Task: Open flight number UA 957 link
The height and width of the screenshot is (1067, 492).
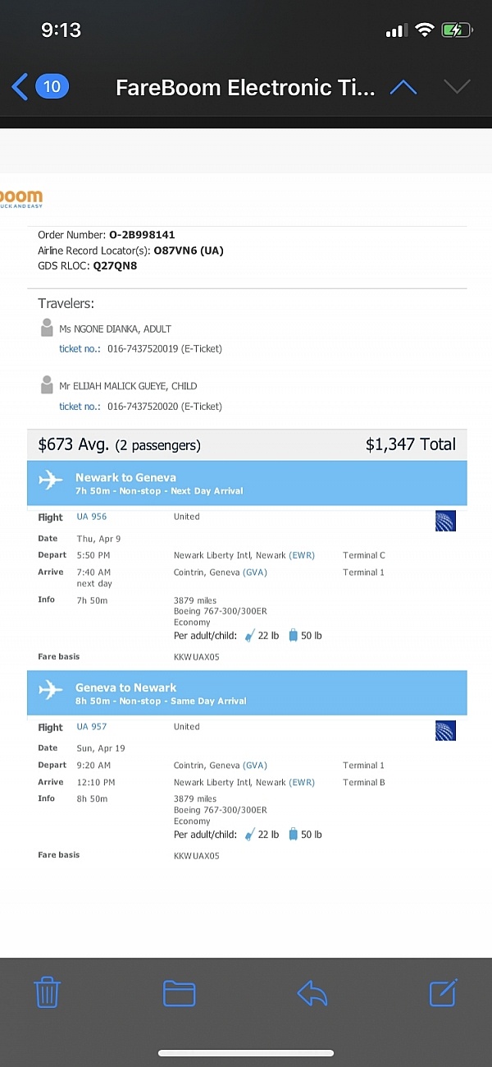Action: (92, 727)
